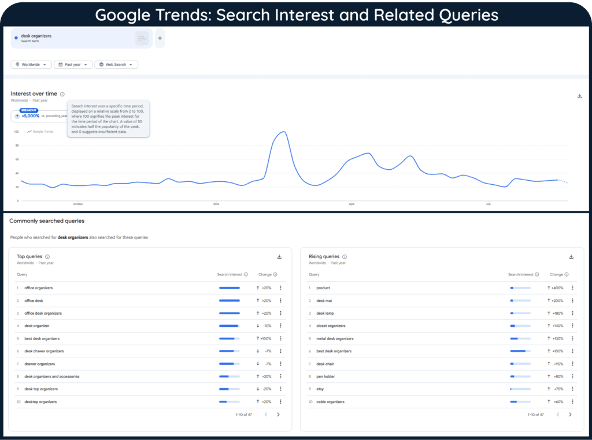Open the Web Search type dropdown
The height and width of the screenshot is (440, 592).
click(116, 65)
